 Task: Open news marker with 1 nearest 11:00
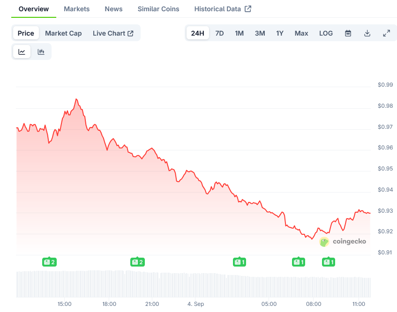point(329,262)
